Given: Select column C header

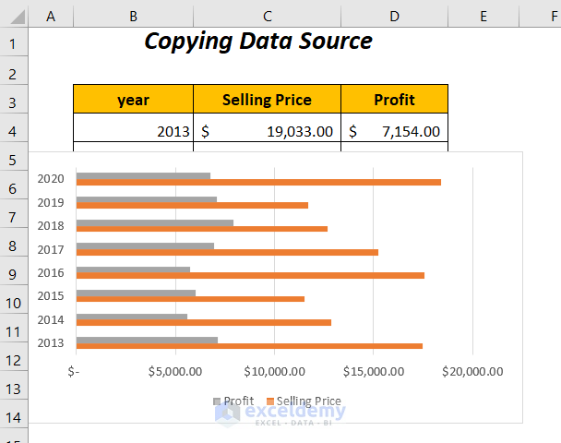Looking at the screenshot, I should point(267,16).
